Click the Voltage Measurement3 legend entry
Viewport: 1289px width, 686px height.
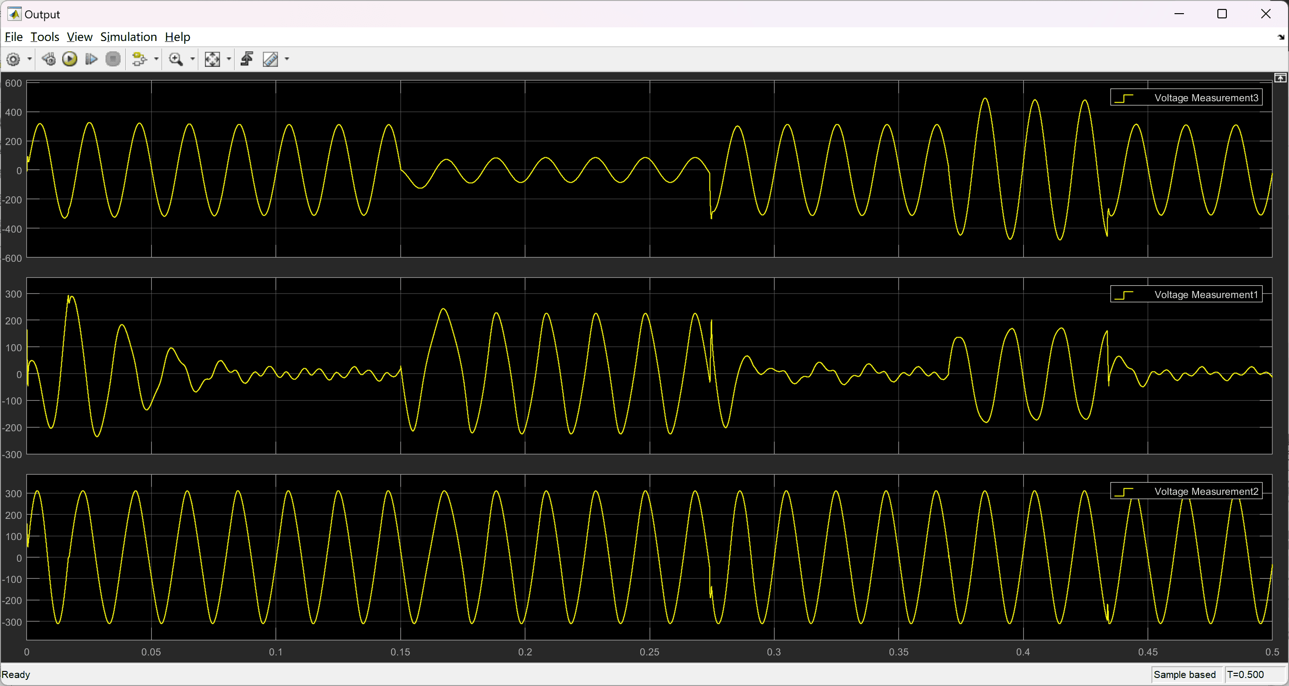tap(1186, 98)
